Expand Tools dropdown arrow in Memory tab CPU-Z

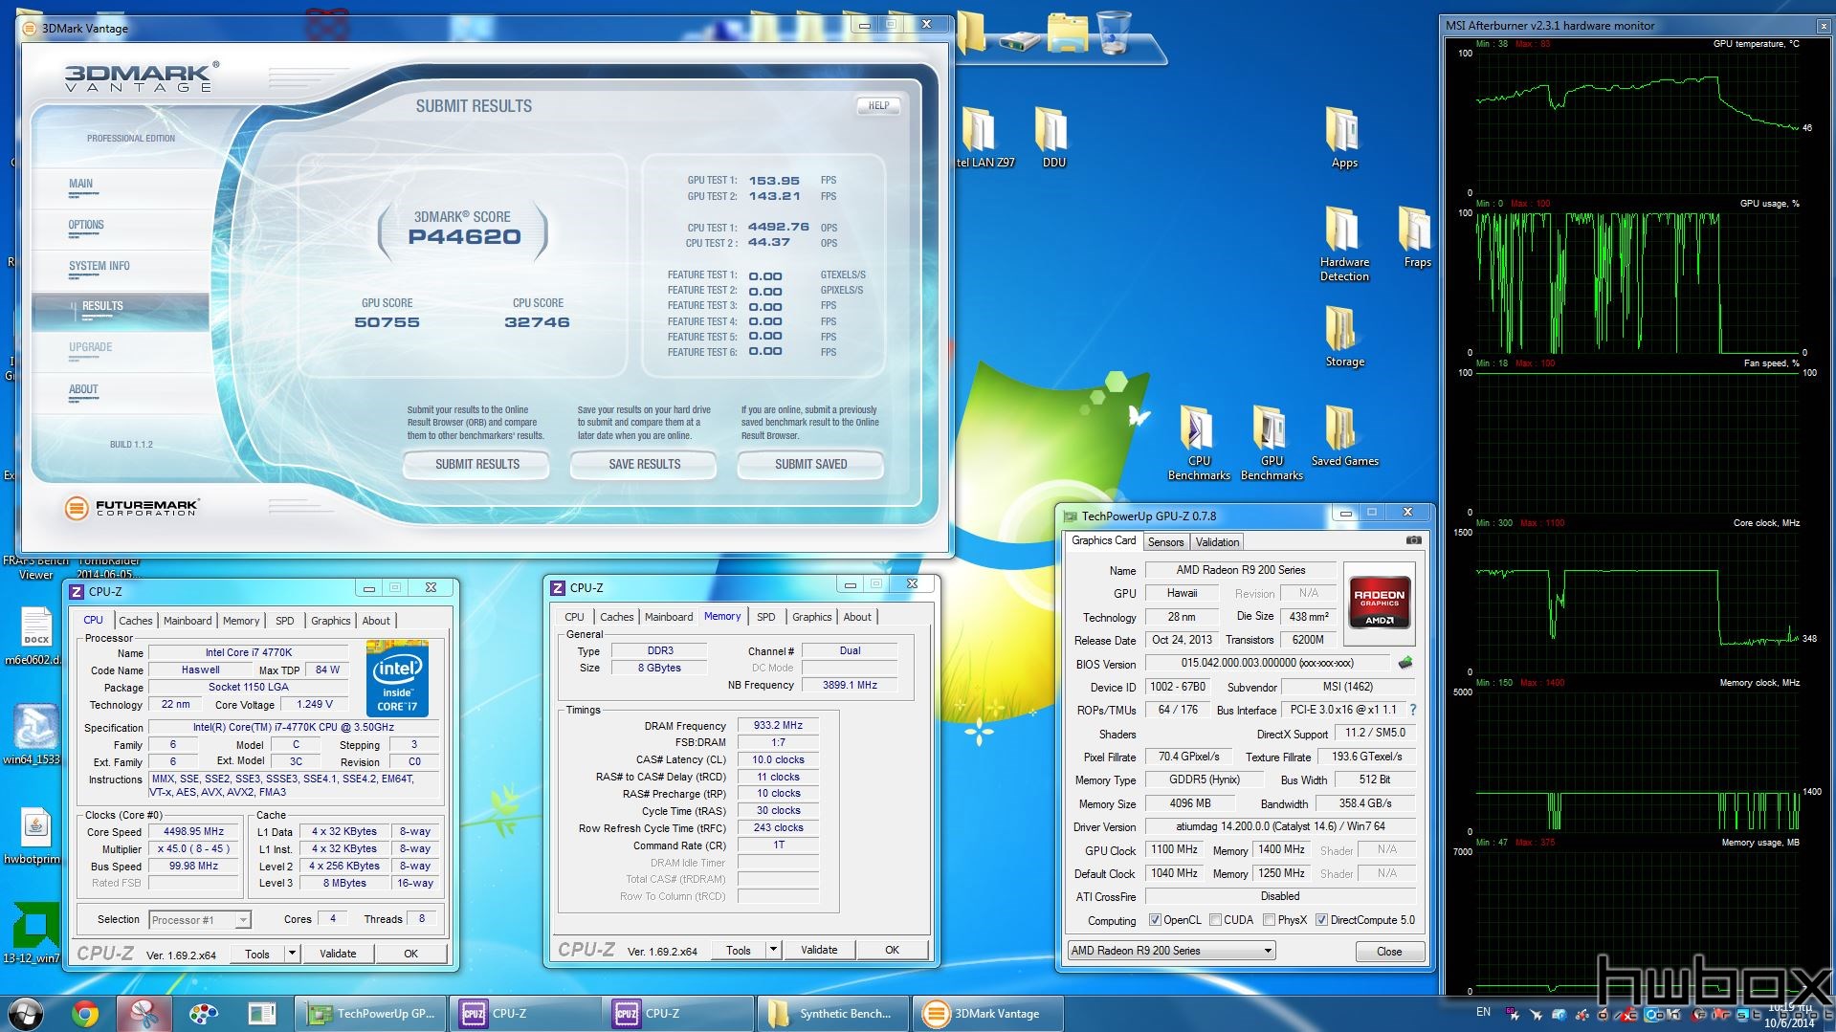click(773, 950)
